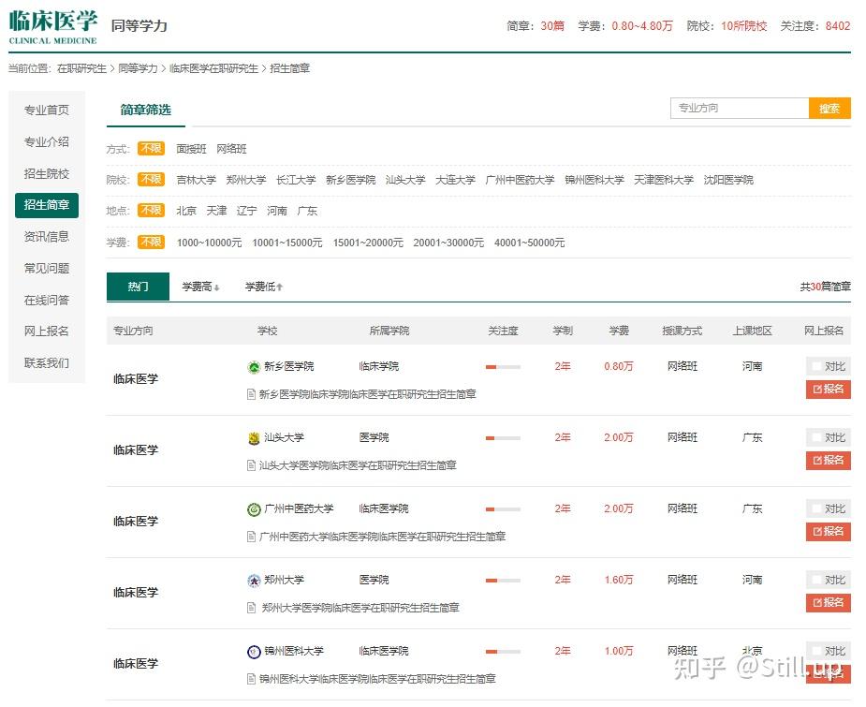The height and width of the screenshot is (707, 866).
Task: Click the 汕头大学 school logo icon
Action: pyautogui.click(x=254, y=438)
